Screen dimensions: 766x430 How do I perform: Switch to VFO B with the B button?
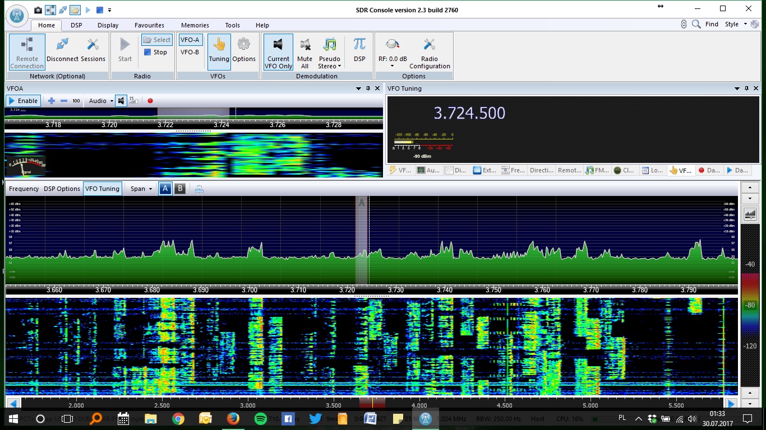point(180,189)
